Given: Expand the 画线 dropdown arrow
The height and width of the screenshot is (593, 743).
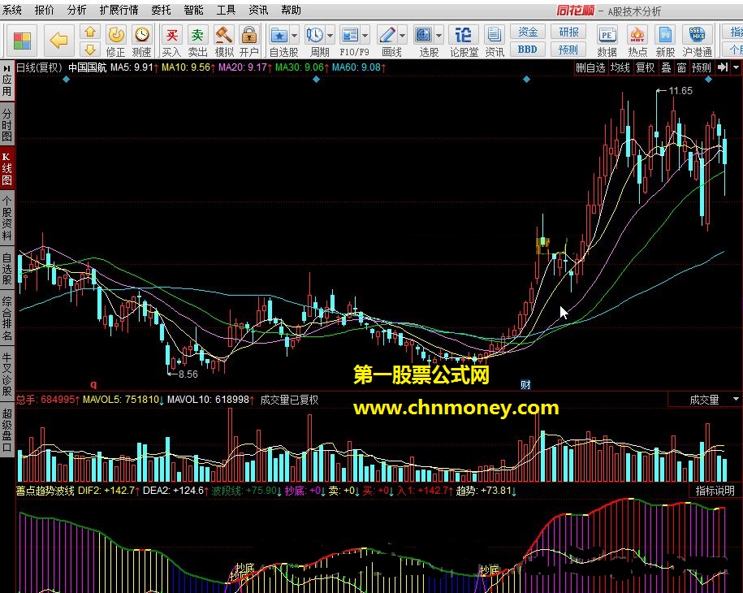Looking at the screenshot, I should point(402,36).
